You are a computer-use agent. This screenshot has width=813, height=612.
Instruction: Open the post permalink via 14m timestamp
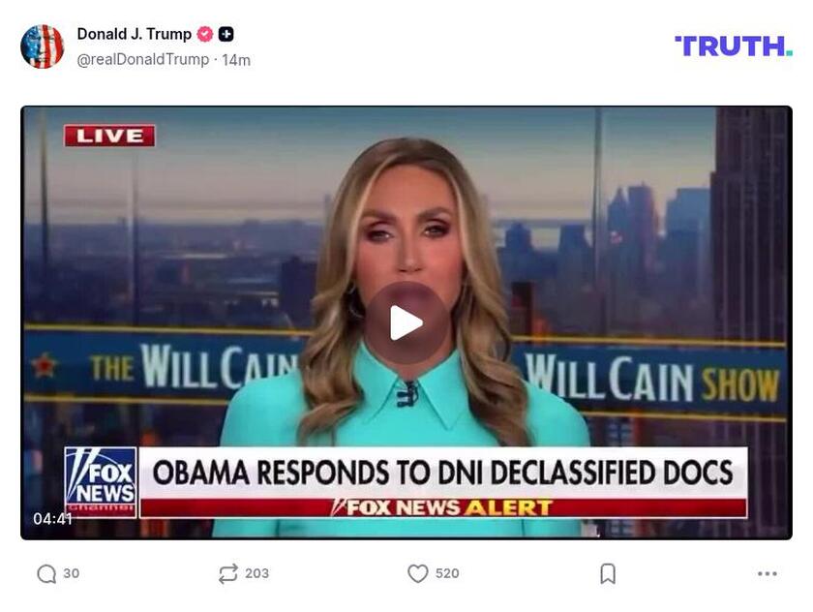pyautogui.click(x=236, y=60)
